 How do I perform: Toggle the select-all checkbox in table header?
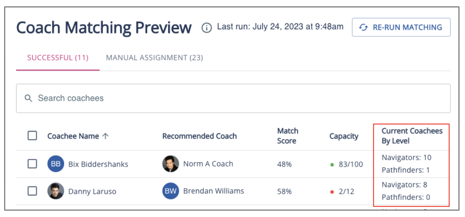32,136
